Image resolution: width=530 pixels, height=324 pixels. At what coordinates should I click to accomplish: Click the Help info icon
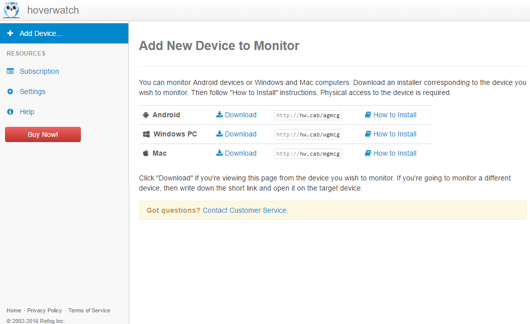click(x=10, y=112)
